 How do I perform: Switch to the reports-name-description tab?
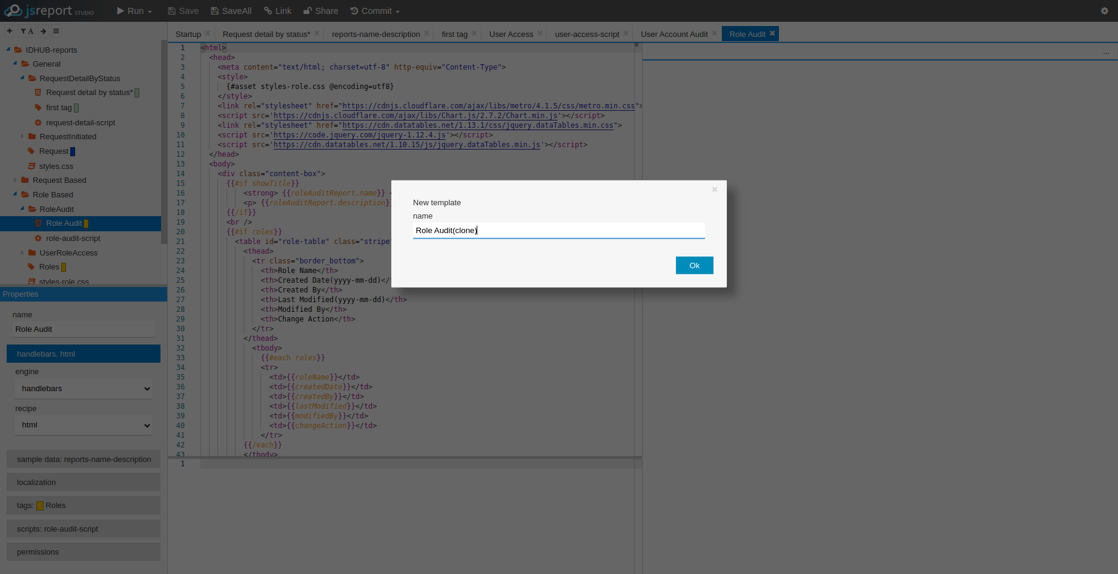(x=375, y=34)
